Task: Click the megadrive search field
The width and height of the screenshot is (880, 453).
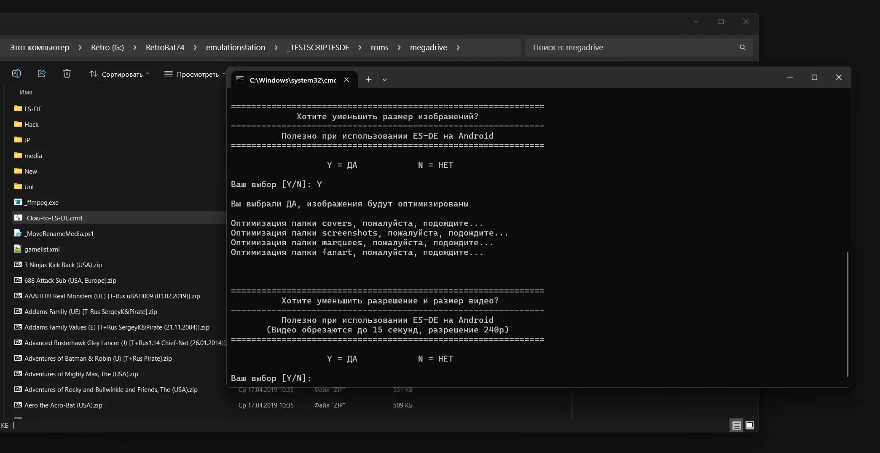Action: coord(632,48)
